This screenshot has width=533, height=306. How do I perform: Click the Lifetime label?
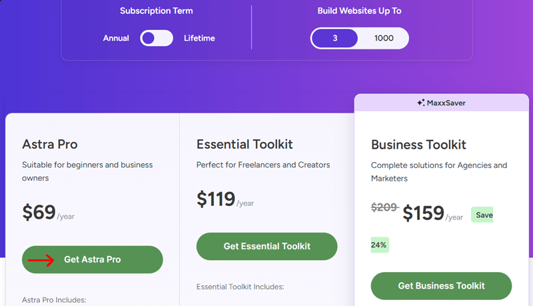point(199,38)
